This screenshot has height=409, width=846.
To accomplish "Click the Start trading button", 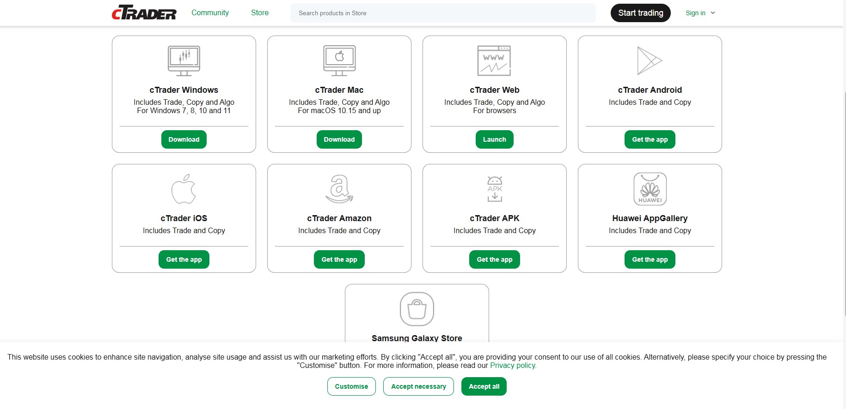I will pos(641,13).
